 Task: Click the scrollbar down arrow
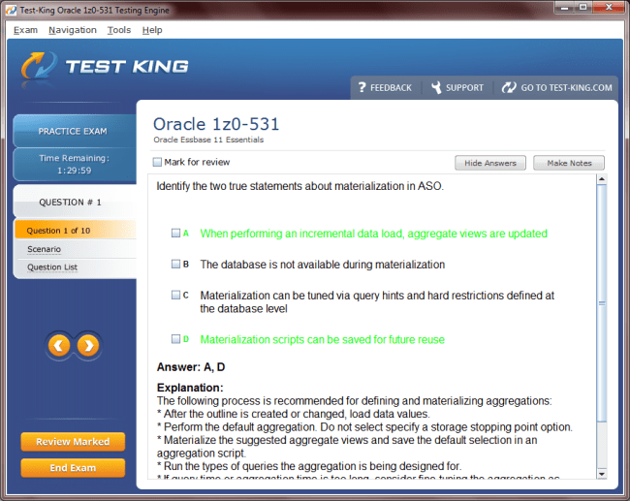602,474
